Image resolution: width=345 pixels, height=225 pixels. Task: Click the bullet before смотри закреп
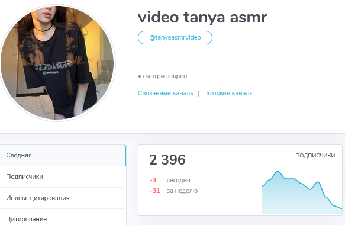pyautogui.click(x=140, y=76)
